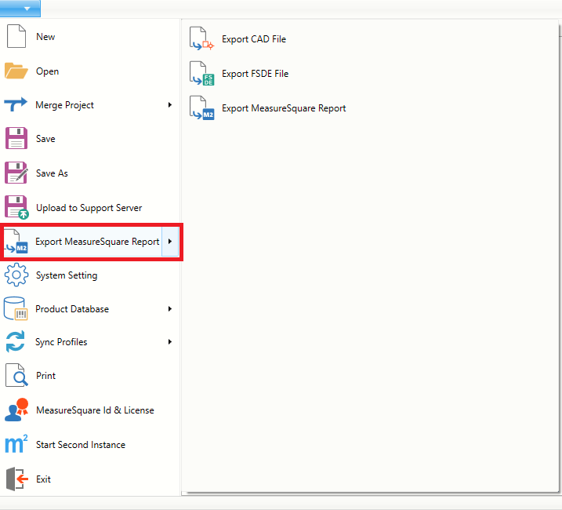
Task: Open MeasureSquare Id & License entry
Action: pos(95,410)
